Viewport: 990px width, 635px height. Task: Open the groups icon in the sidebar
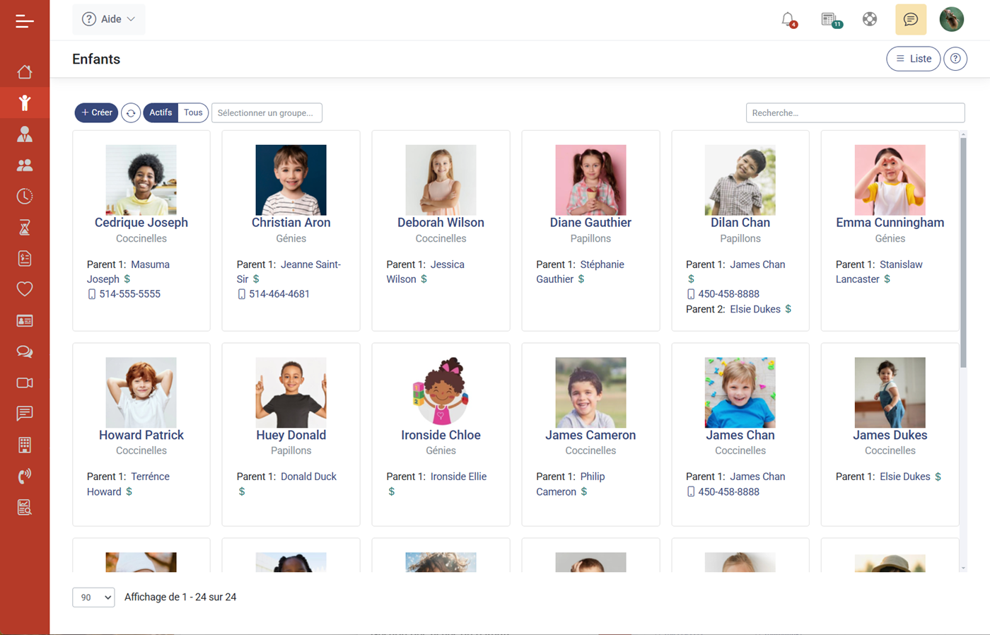[x=25, y=165]
